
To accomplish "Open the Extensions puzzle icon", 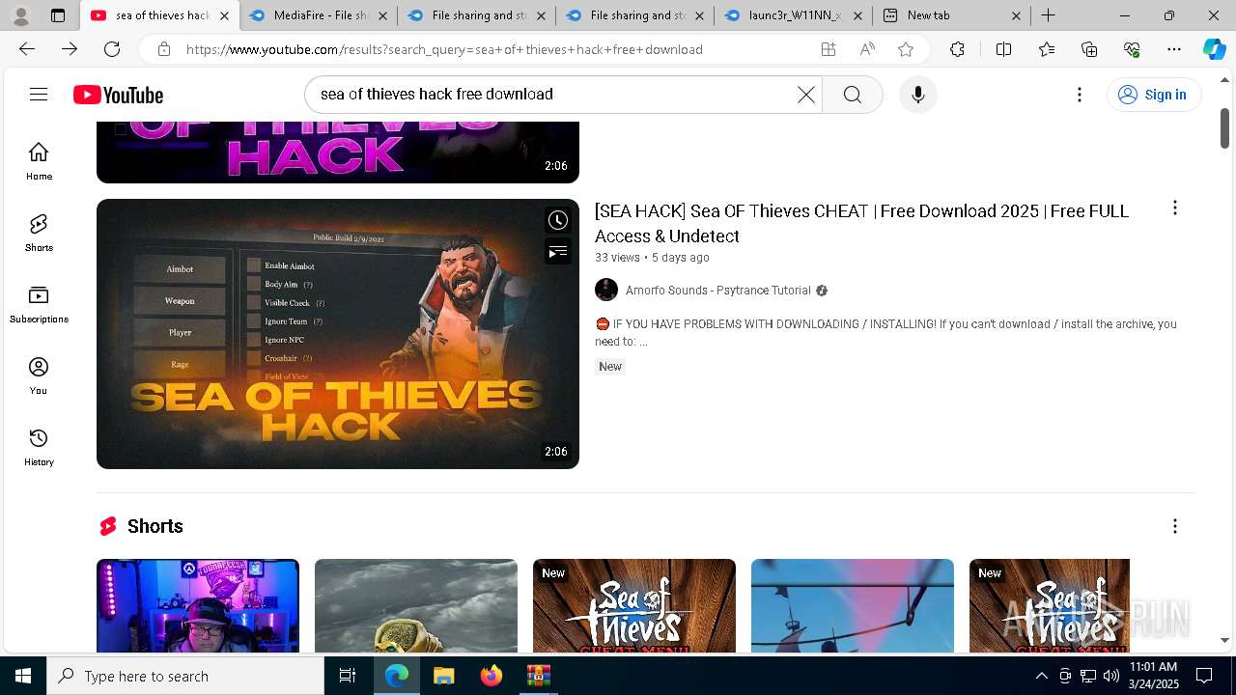I will click(957, 49).
